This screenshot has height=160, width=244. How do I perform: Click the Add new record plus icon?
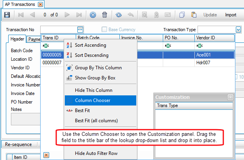[93, 15]
